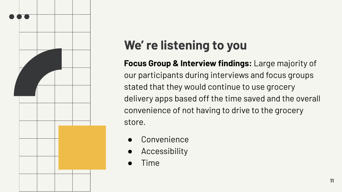Select the bullet marker beside Accessibility

pos(130,151)
